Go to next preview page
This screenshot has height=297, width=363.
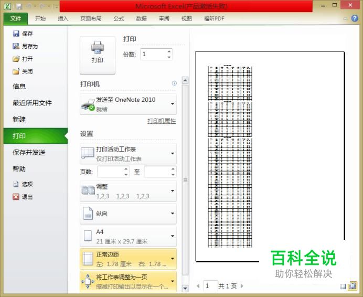(242, 286)
